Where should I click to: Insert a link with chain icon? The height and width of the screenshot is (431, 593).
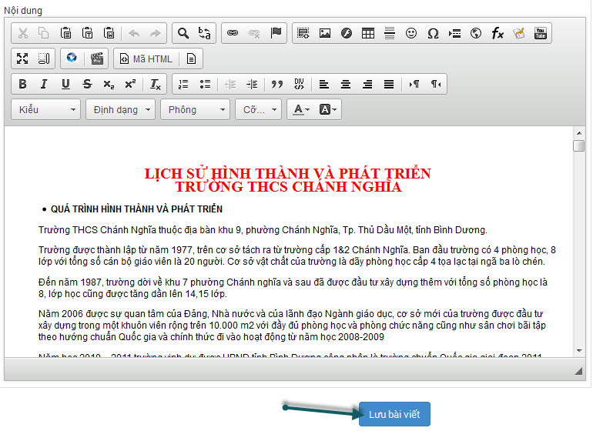(233, 33)
